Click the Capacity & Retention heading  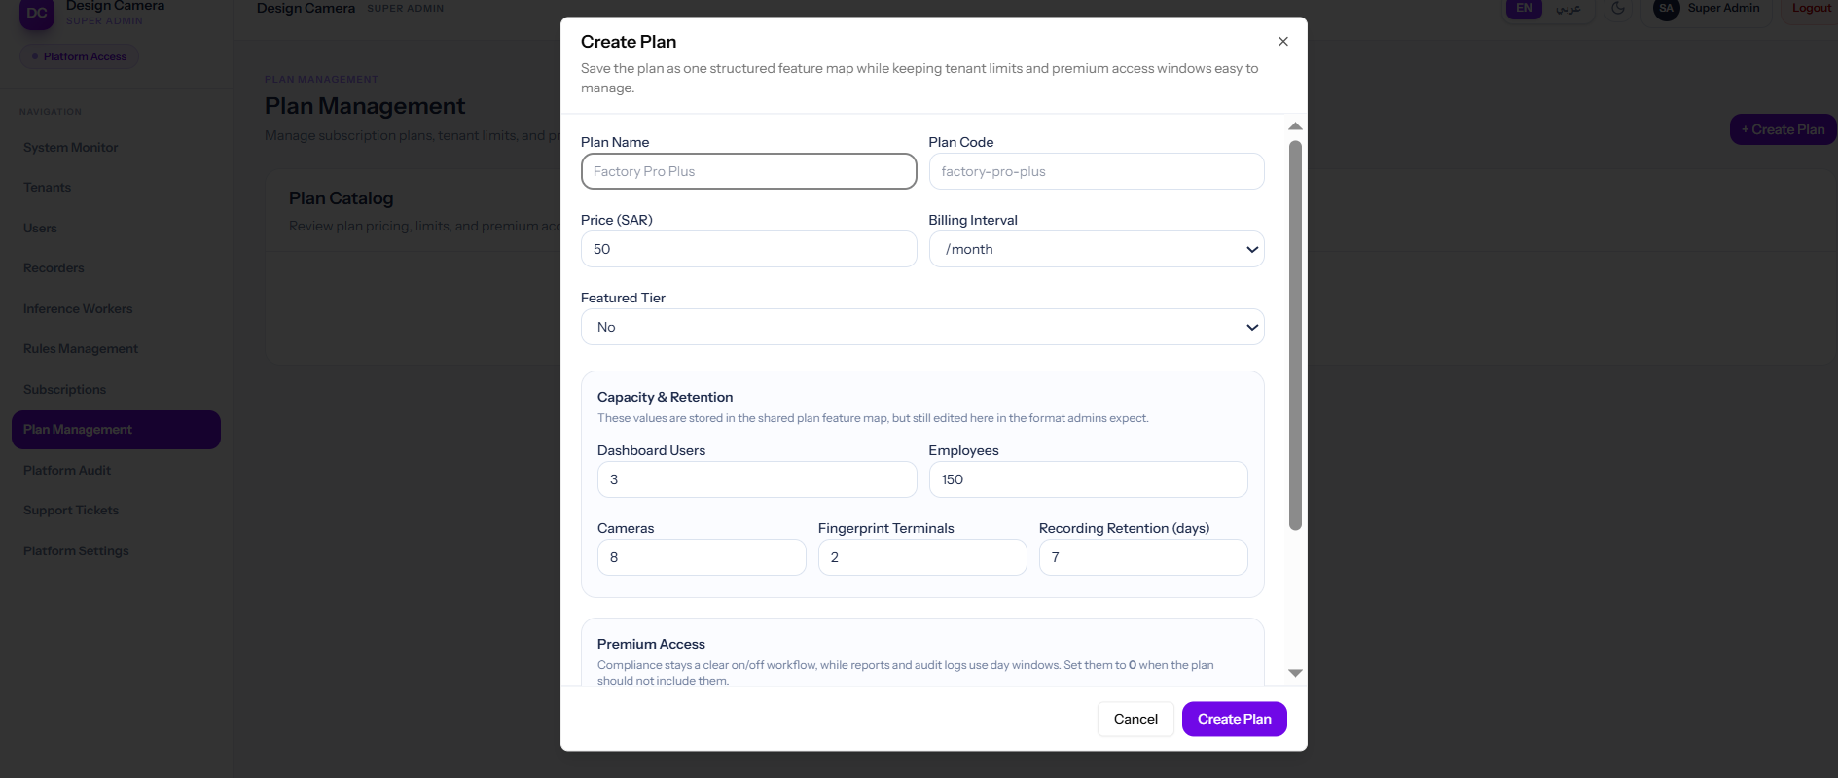coord(665,397)
